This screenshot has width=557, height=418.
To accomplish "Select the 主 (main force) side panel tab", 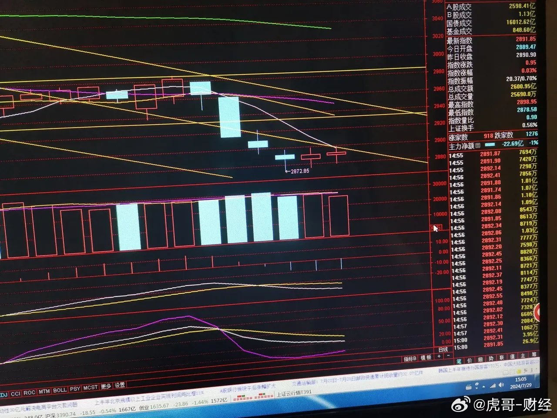I will point(523,356).
